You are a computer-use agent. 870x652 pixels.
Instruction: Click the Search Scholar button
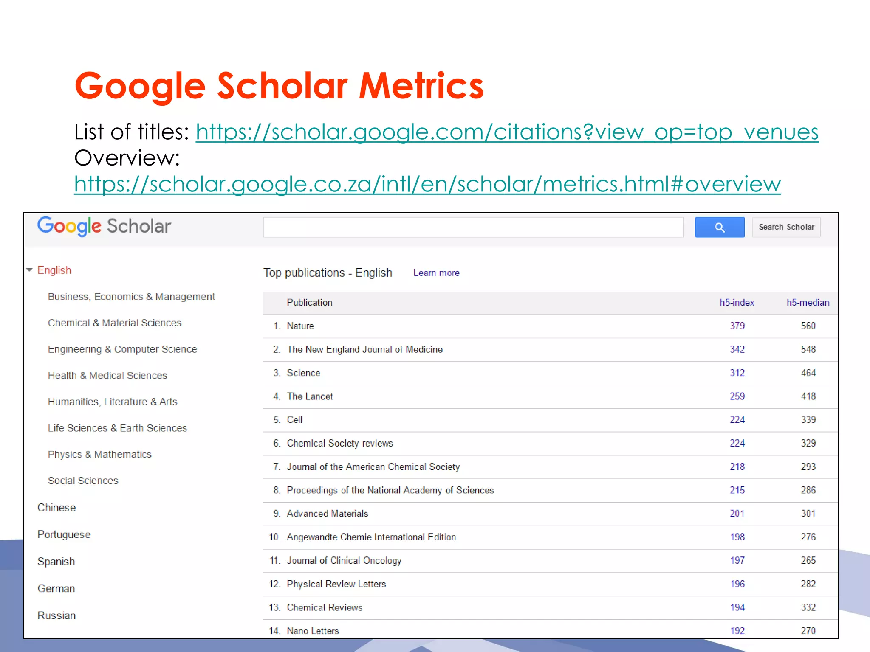[x=786, y=227]
